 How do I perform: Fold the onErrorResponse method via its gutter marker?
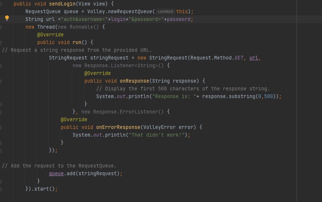pos(1,127)
